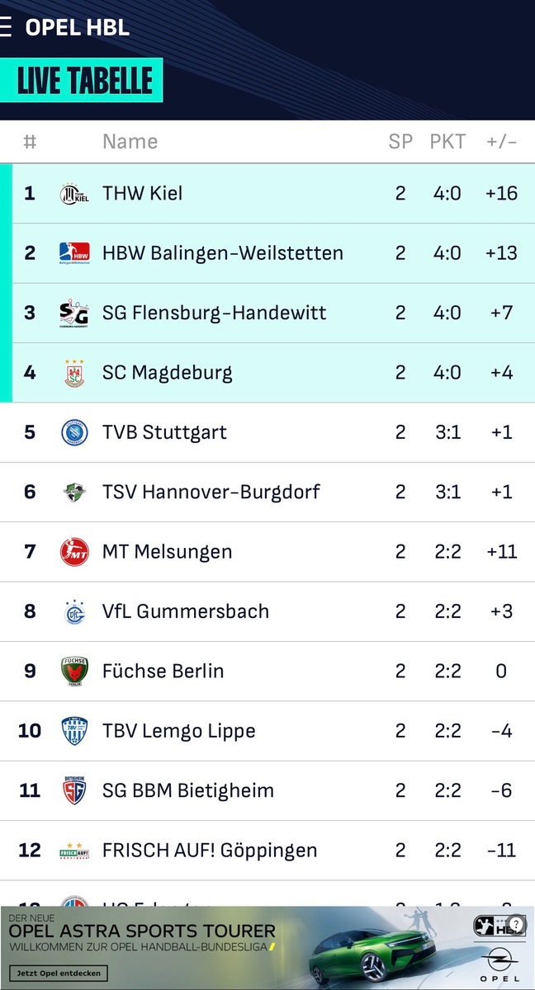Open the hamburger menu beside OPEL HBL

click(5, 27)
